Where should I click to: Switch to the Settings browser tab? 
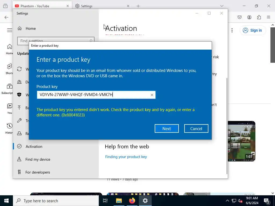click(x=102, y=6)
